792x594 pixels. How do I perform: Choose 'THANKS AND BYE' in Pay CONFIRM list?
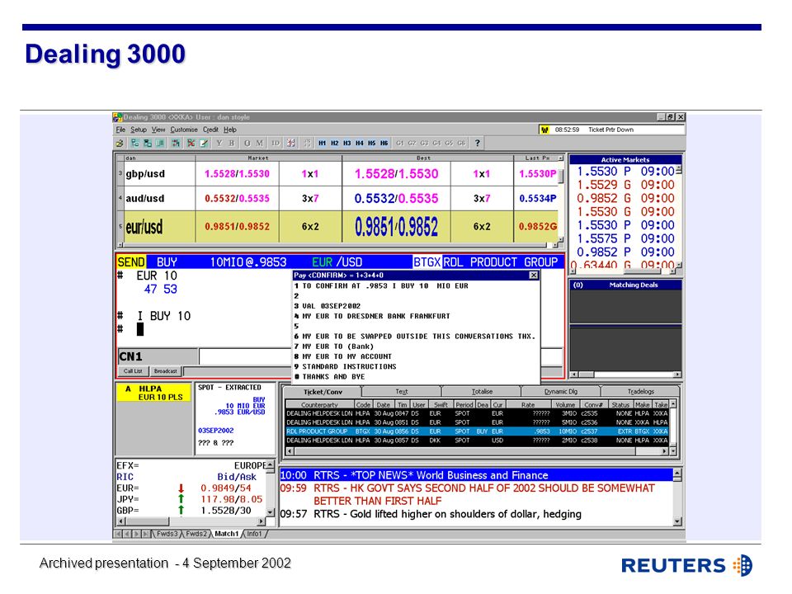coord(333,377)
